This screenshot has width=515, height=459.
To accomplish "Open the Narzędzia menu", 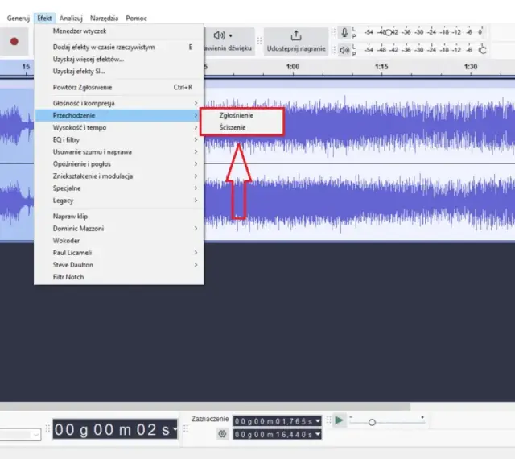I will click(x=104, y=18).
